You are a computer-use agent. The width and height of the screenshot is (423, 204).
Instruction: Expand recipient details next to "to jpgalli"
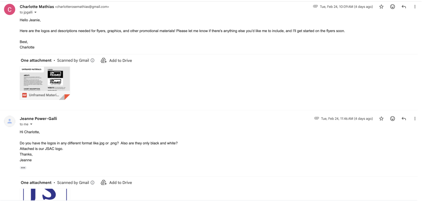(x=35, y=13)
